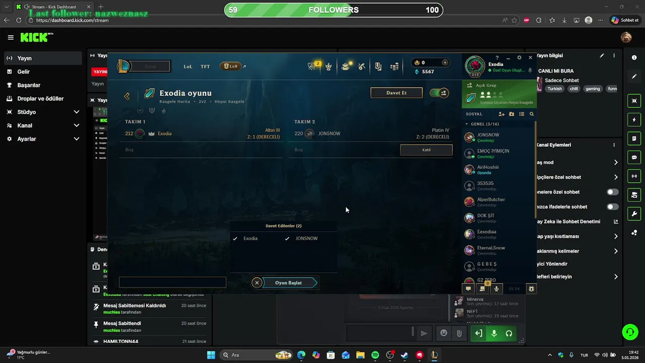The image size is (645, 363).
Task: Open the 'mod' row chevron in Kanal Eylemleri
Action: coord(615,162)
